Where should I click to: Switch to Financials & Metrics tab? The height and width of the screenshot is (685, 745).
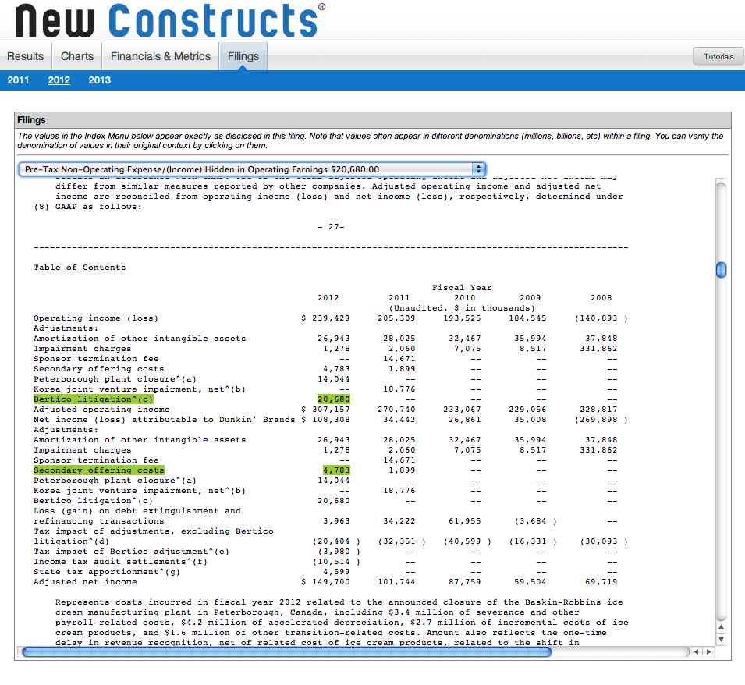click(x=161, y=56)
